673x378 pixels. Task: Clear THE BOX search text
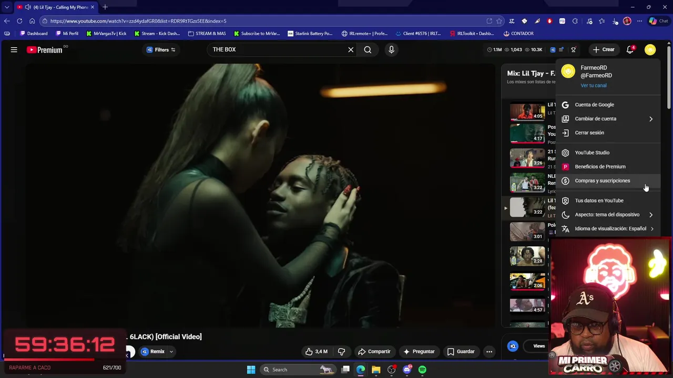click(x=351, y=50)
